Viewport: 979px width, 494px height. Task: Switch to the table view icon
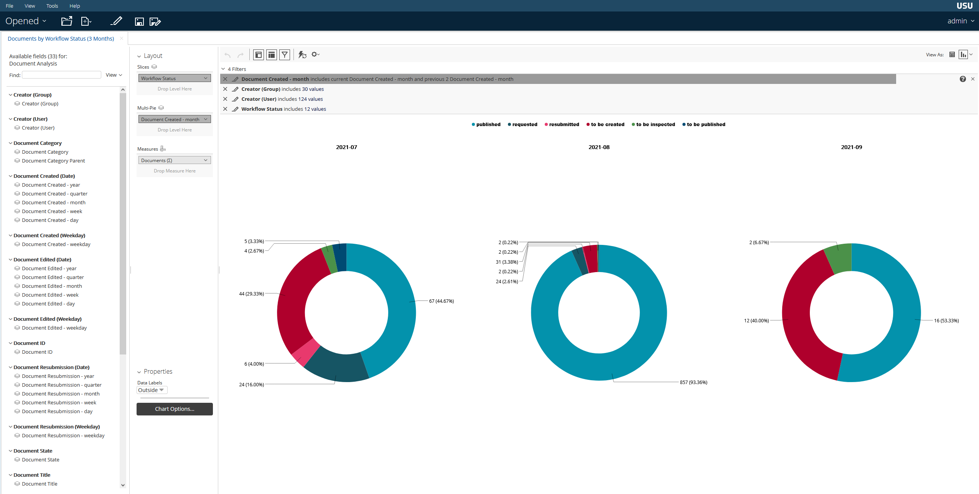click(x=952, y=55)
